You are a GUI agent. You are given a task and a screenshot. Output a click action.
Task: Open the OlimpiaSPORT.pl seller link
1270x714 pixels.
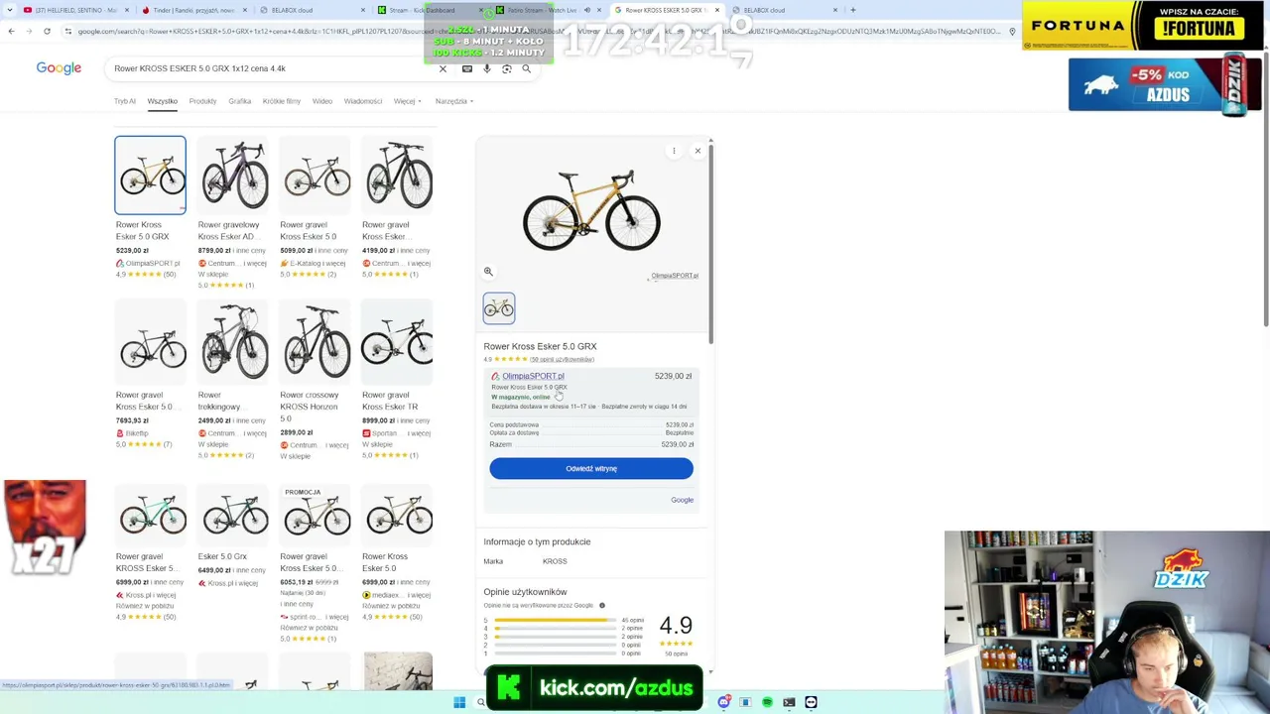pos(533,376)
